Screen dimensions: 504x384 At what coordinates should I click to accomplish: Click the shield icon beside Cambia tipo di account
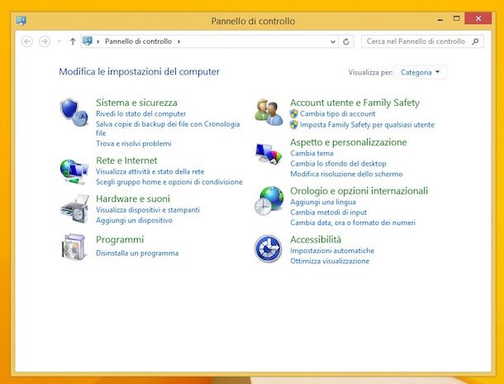(x=293, y=113)
